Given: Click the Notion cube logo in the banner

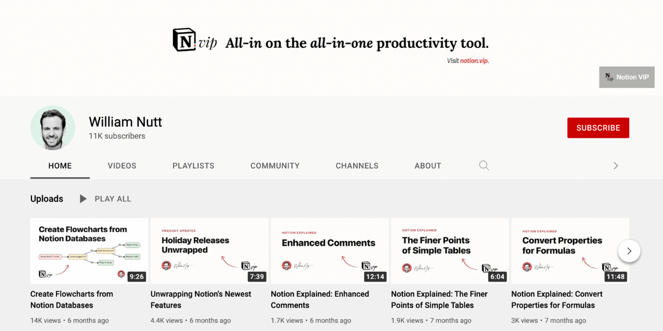Looking at the screenshot, I should click(183, 40).
